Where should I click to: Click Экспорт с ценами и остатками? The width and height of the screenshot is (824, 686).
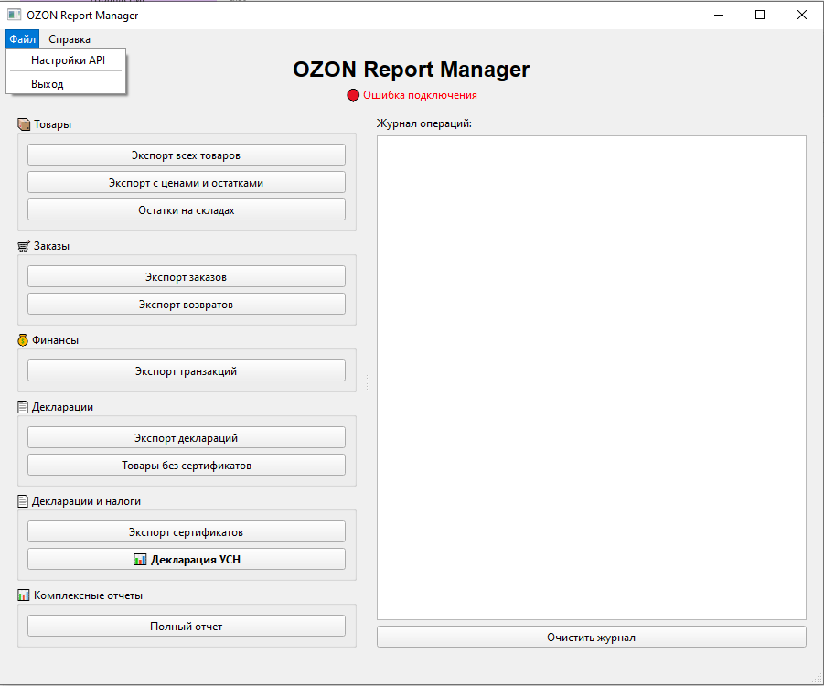[x=187, y=182]
